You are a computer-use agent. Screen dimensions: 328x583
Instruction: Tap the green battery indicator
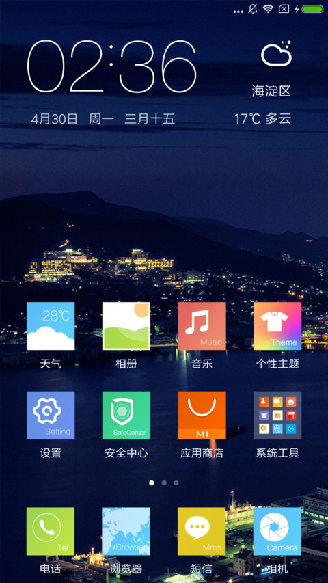(312, 9)
